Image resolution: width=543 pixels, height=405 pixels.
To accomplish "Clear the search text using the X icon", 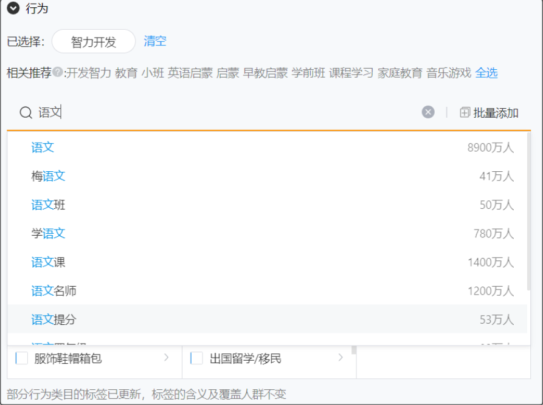I will point(427,112).
